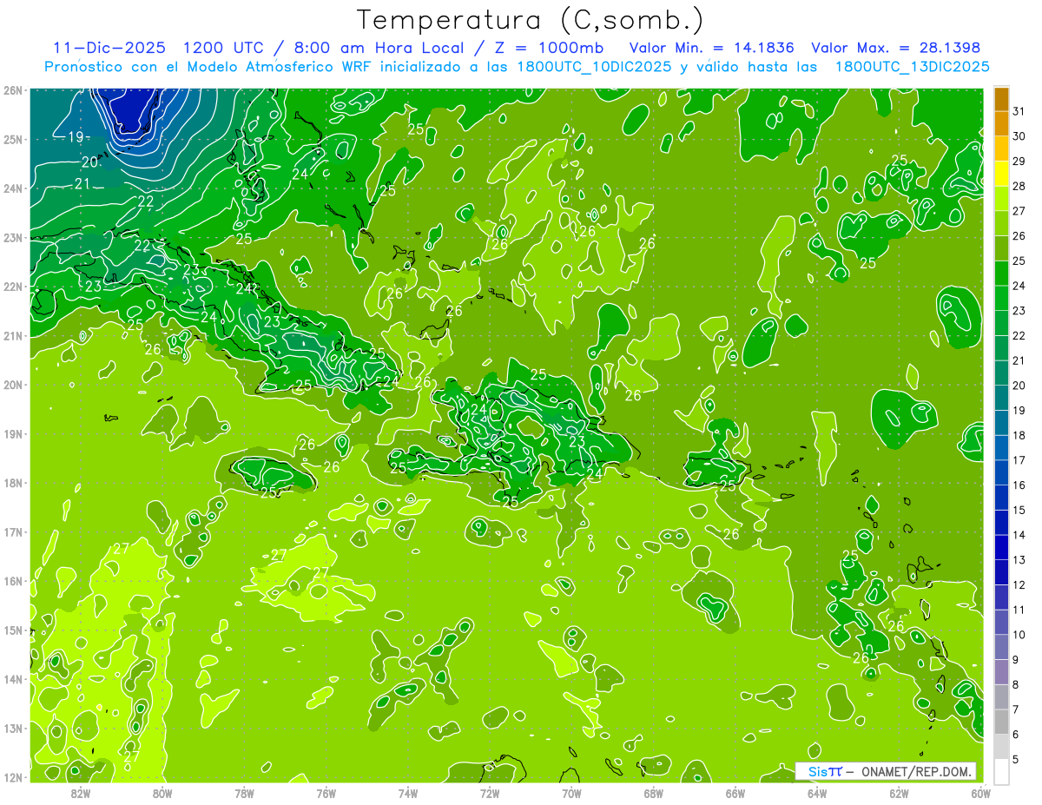Click the '82W' longitude axis label
The height and width of the screenshot is (805, 1042).
(x=80, y=793)
